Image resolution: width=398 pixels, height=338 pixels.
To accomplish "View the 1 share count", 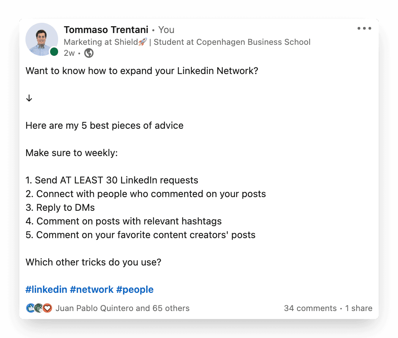I will (359, 308).
